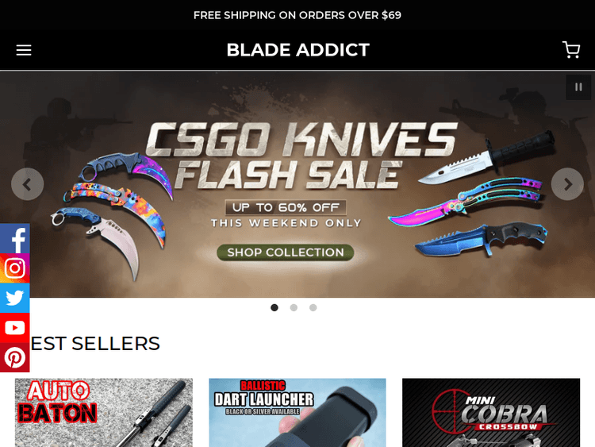Show the previous slide arrow
Image resolution: width=595 pixels, height=447 pixels.
click(27, 184)
